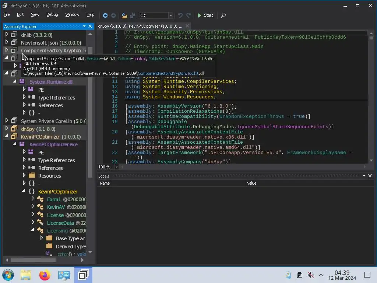
Task: Click the Locals panel Name column header
Action: pyautogui.click(x=171, y=183)
